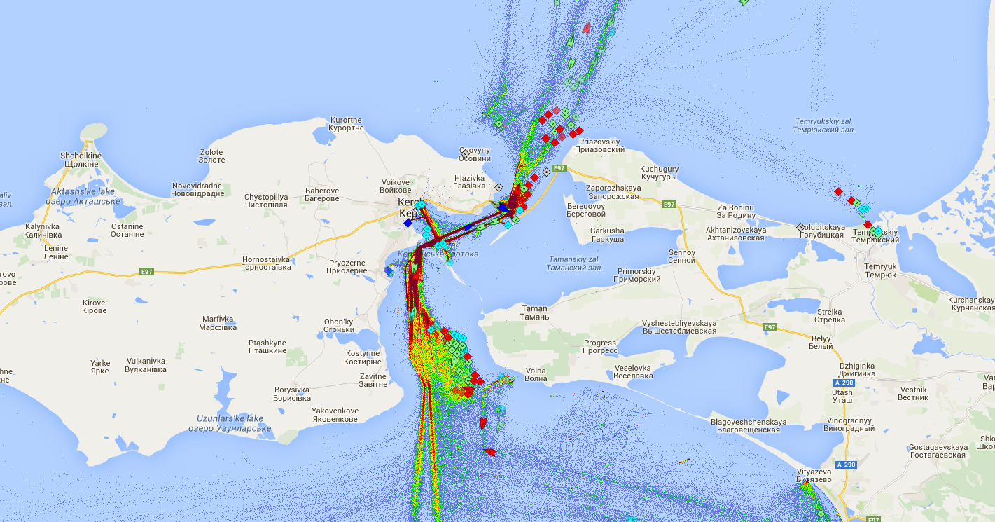Select the Kurchanskaya label
This screenshot has height=522, width=995.
(x=971, y=304)
